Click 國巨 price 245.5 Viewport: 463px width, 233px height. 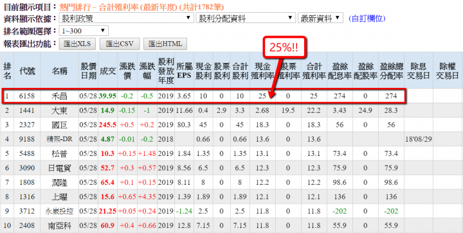pyautogui.click(x=107, y=125)
